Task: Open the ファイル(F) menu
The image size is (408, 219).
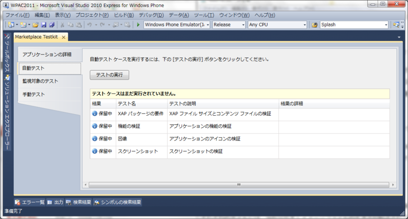Action: tap(17, 15)
